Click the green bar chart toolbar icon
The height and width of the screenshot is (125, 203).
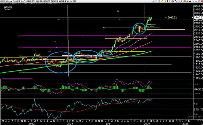pyautogui.click(x=165, y=1)
